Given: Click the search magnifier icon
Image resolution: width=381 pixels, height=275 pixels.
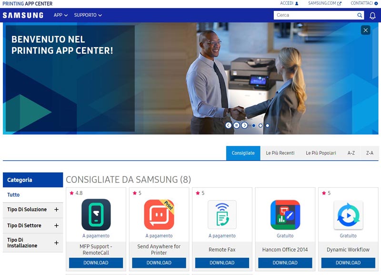Looking at the screenshot, I should (360, 15).
